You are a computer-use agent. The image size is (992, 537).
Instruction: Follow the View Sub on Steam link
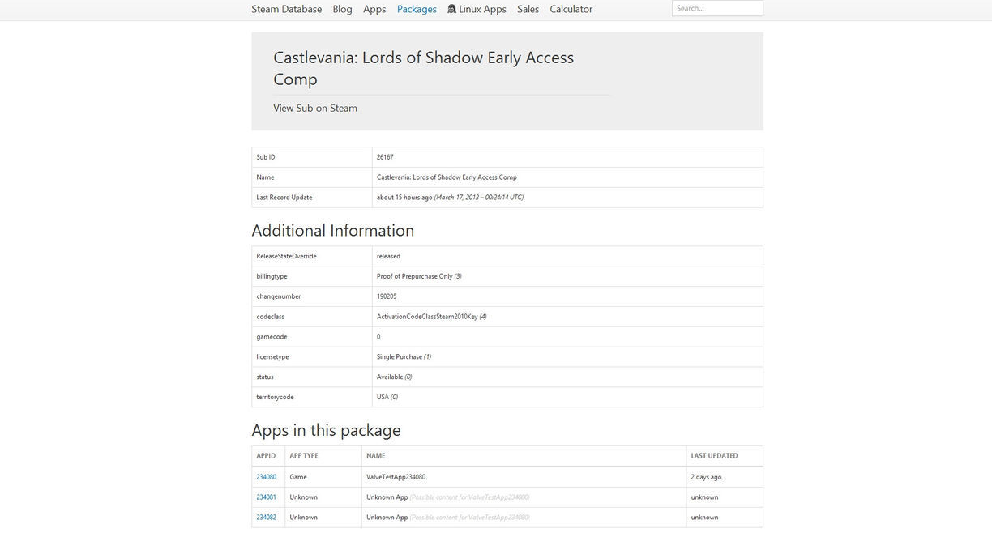click(315, 108)
